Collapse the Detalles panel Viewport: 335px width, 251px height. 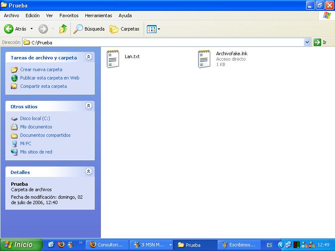point(88,172)
